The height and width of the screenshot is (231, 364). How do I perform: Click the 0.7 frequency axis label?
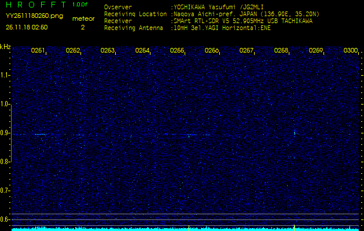click(x=5, y=191)
